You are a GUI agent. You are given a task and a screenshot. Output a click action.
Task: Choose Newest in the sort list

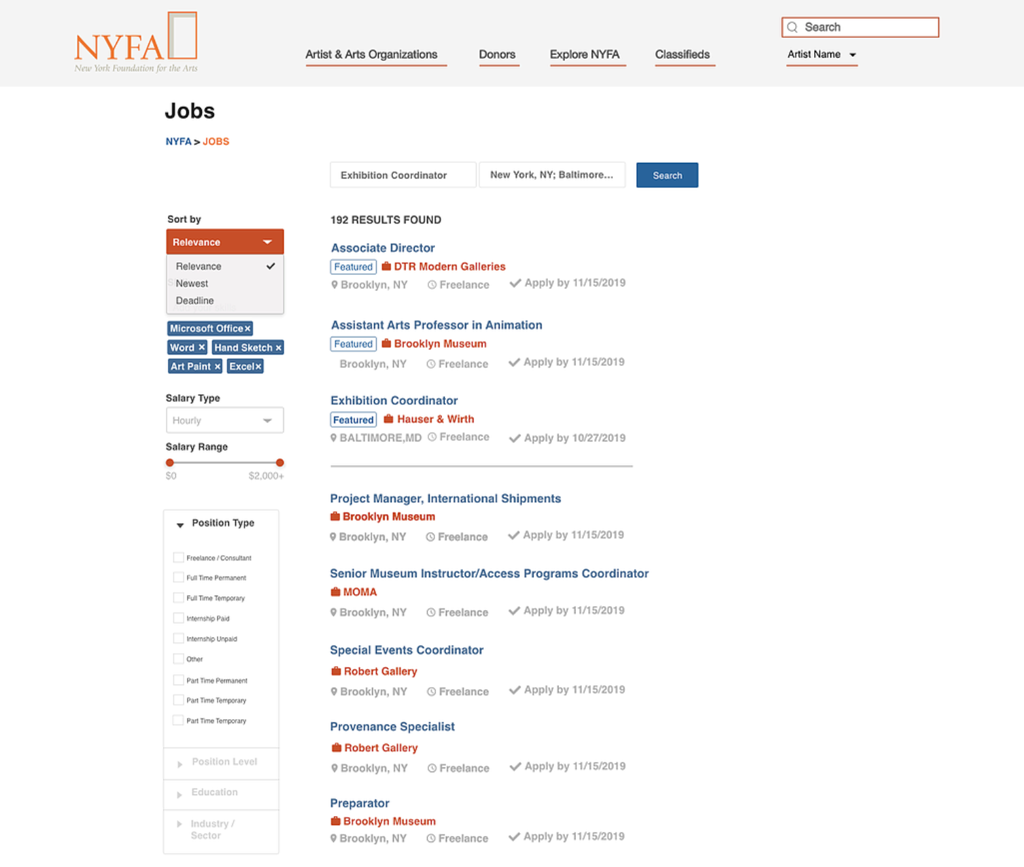point(225,283)
